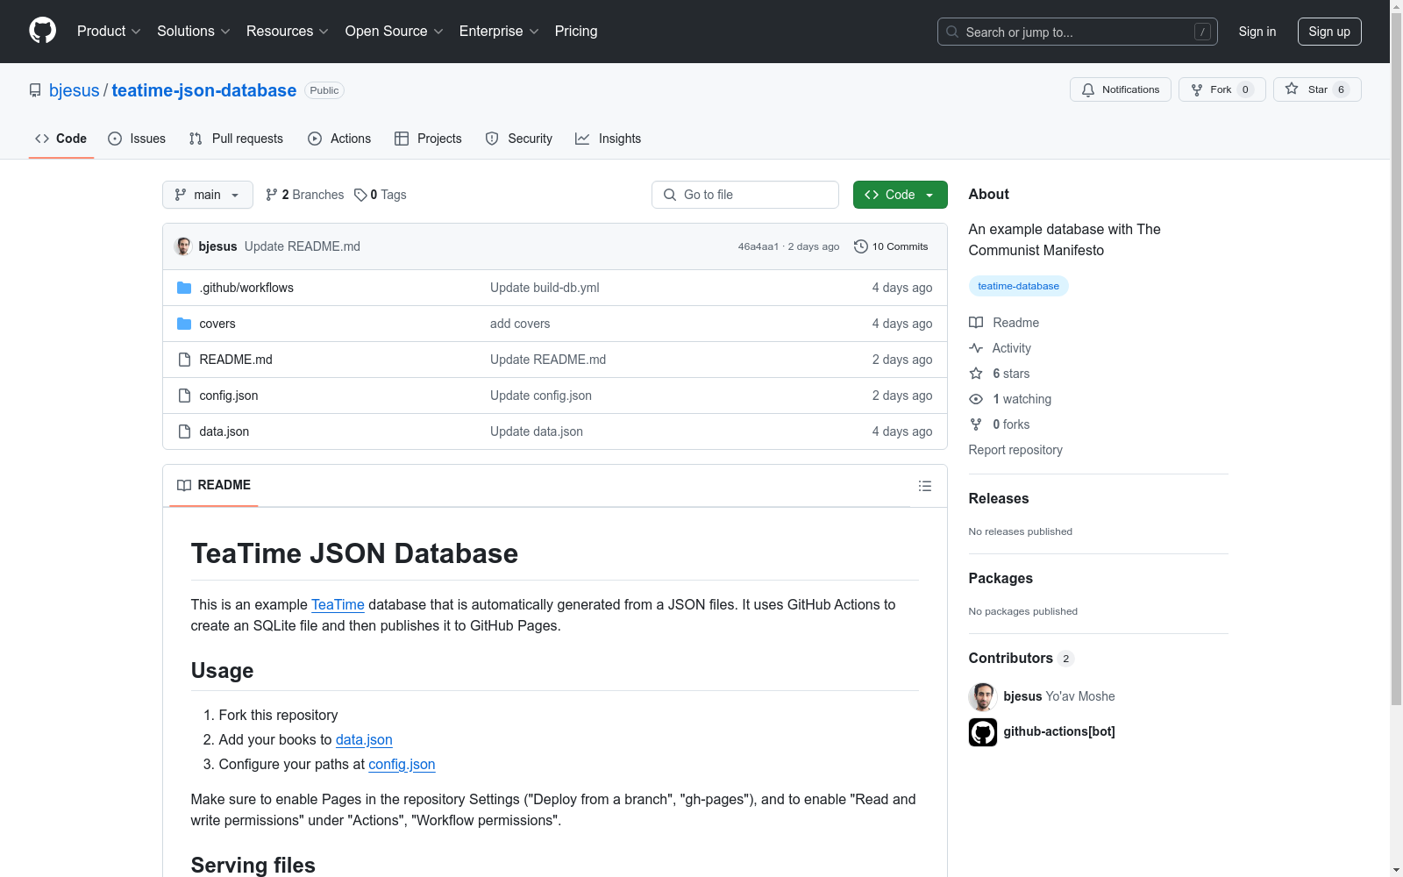
Task: Expand the Resources menu
Action: (x=288, y=32)
